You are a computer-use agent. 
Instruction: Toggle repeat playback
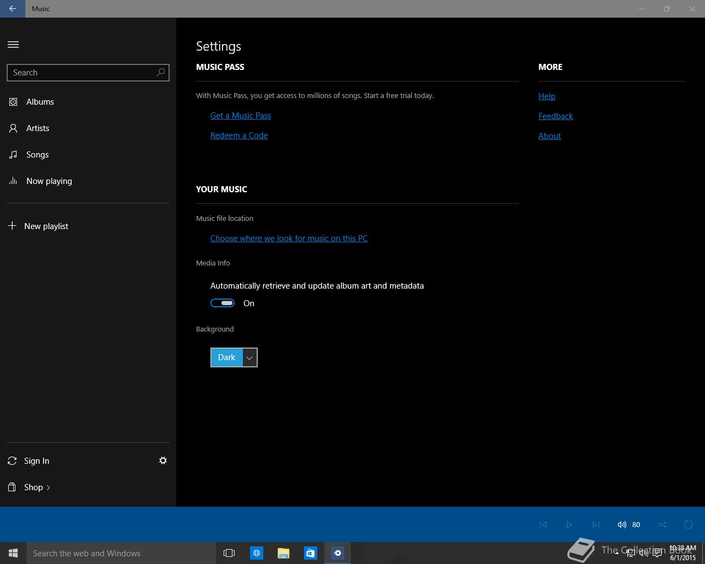point(688,524)
